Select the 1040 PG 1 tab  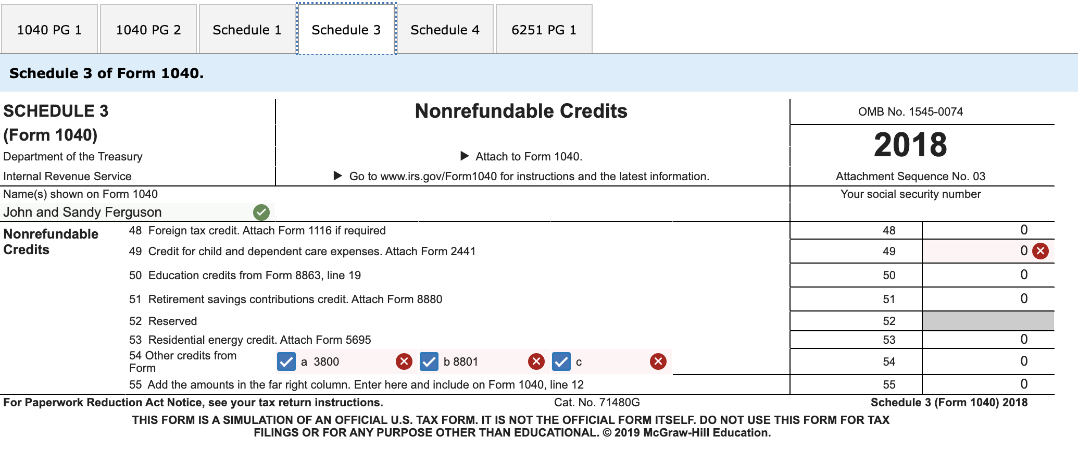[x=49, y=30]
